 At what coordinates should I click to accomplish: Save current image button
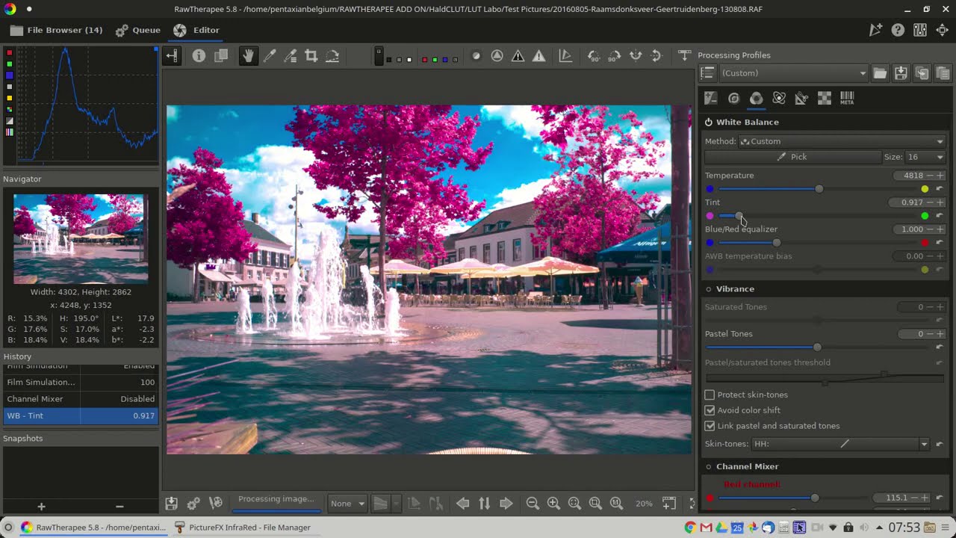coord(172,504)
